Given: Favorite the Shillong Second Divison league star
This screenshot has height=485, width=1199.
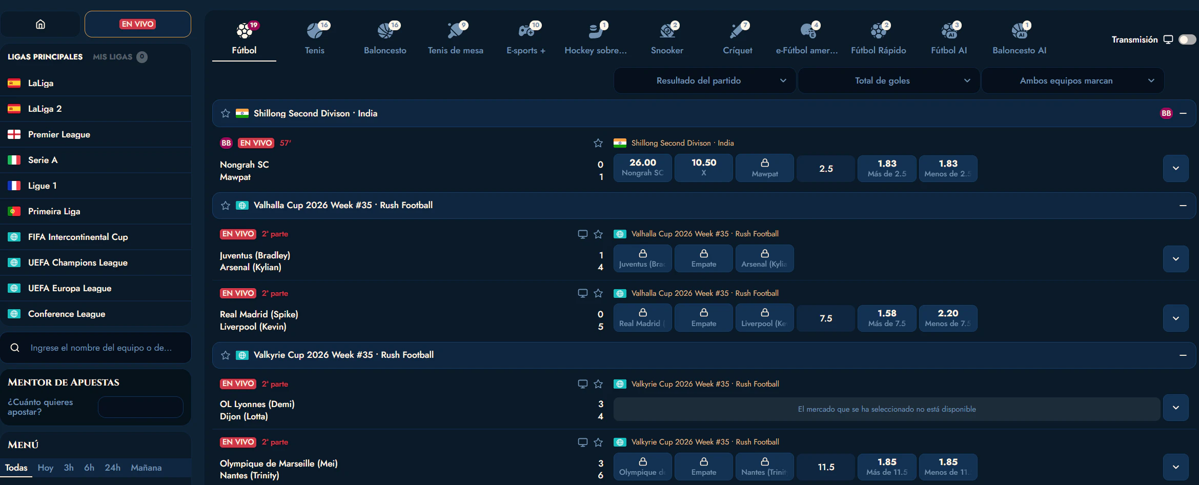Looking at the screenshot, I should point(226,113).
